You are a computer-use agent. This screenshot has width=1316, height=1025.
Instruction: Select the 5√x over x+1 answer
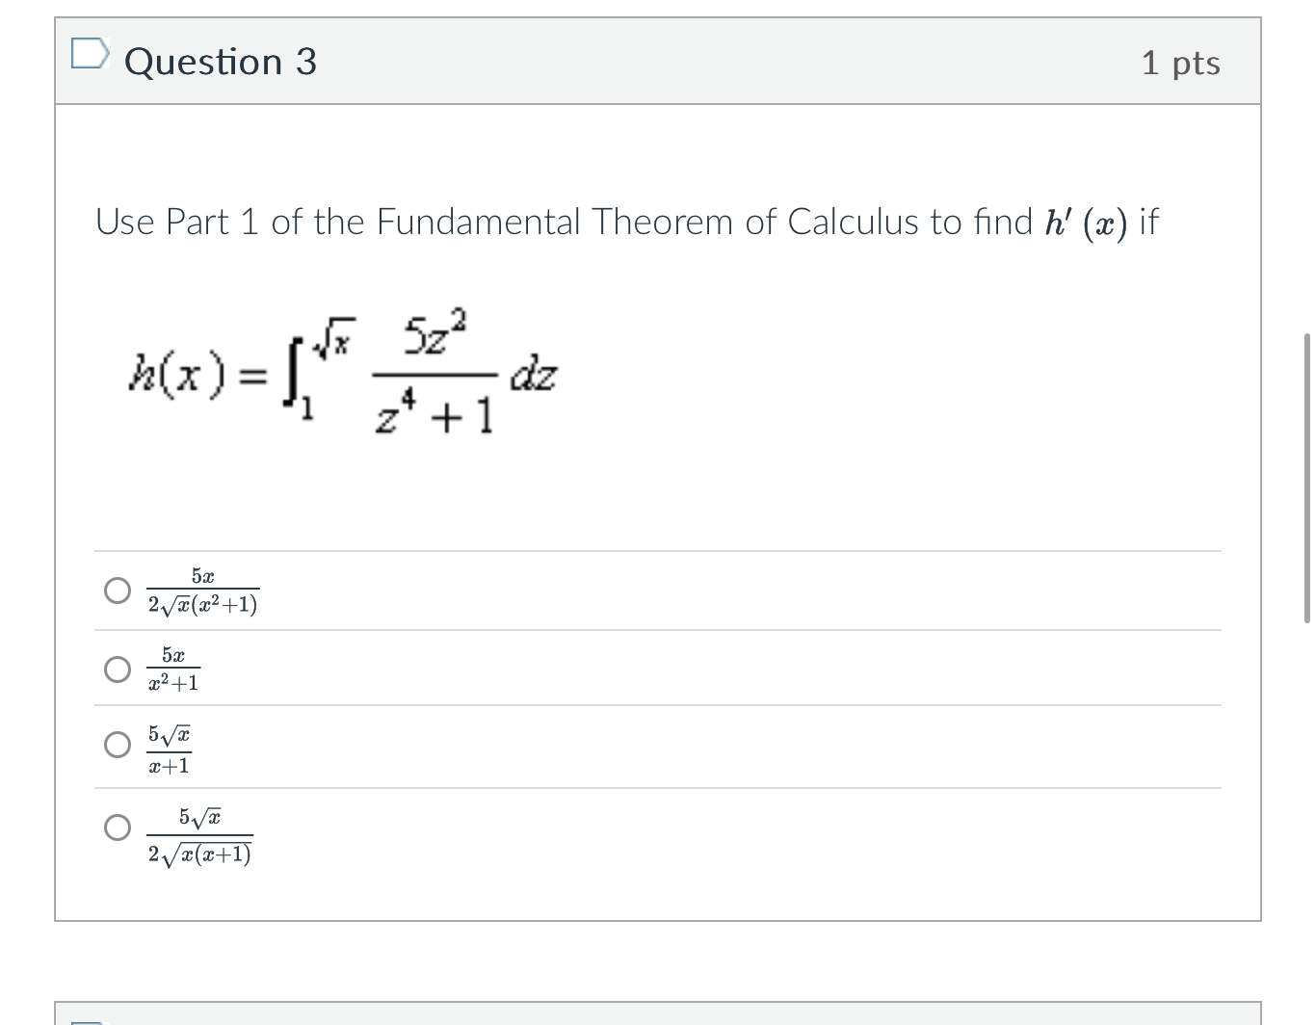(117, 743)
